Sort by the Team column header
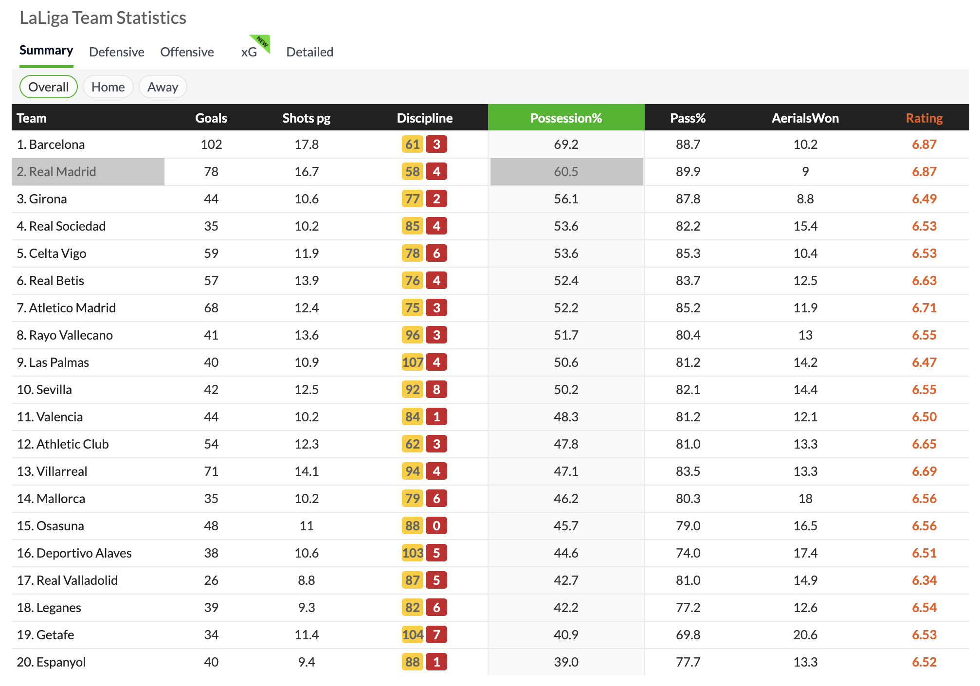 pos(32,118)
